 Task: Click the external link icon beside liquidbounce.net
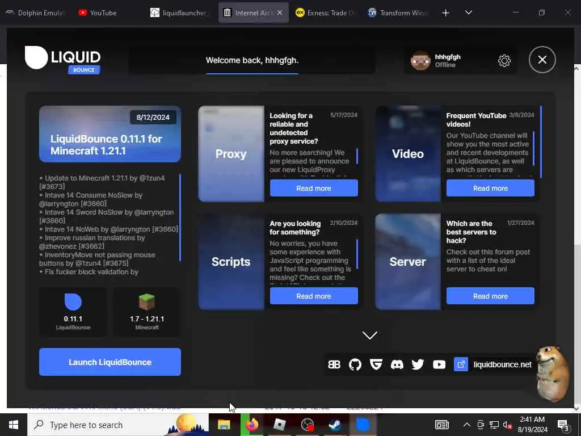[461, 364]
